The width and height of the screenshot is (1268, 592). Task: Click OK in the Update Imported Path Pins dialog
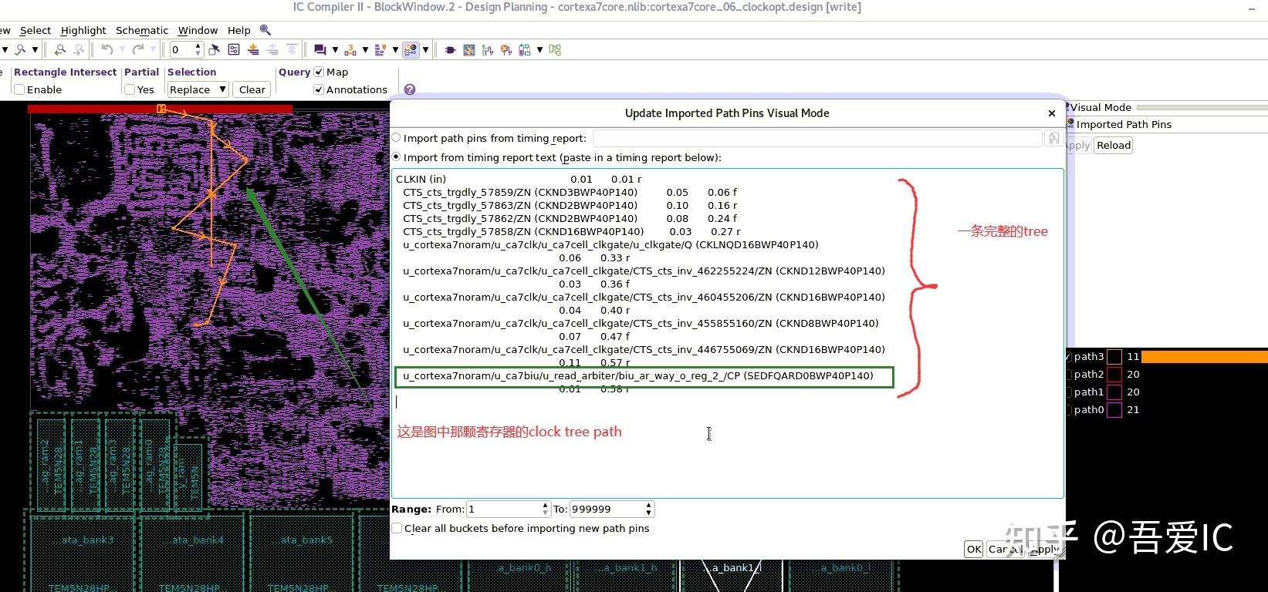974,549
